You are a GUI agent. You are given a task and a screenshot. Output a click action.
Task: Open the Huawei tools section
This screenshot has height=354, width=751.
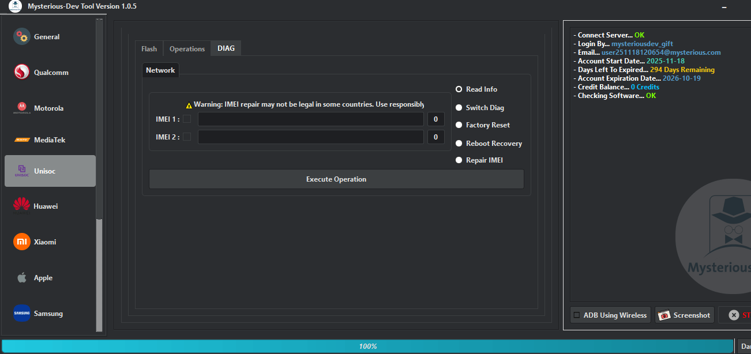tap(21, 206)
